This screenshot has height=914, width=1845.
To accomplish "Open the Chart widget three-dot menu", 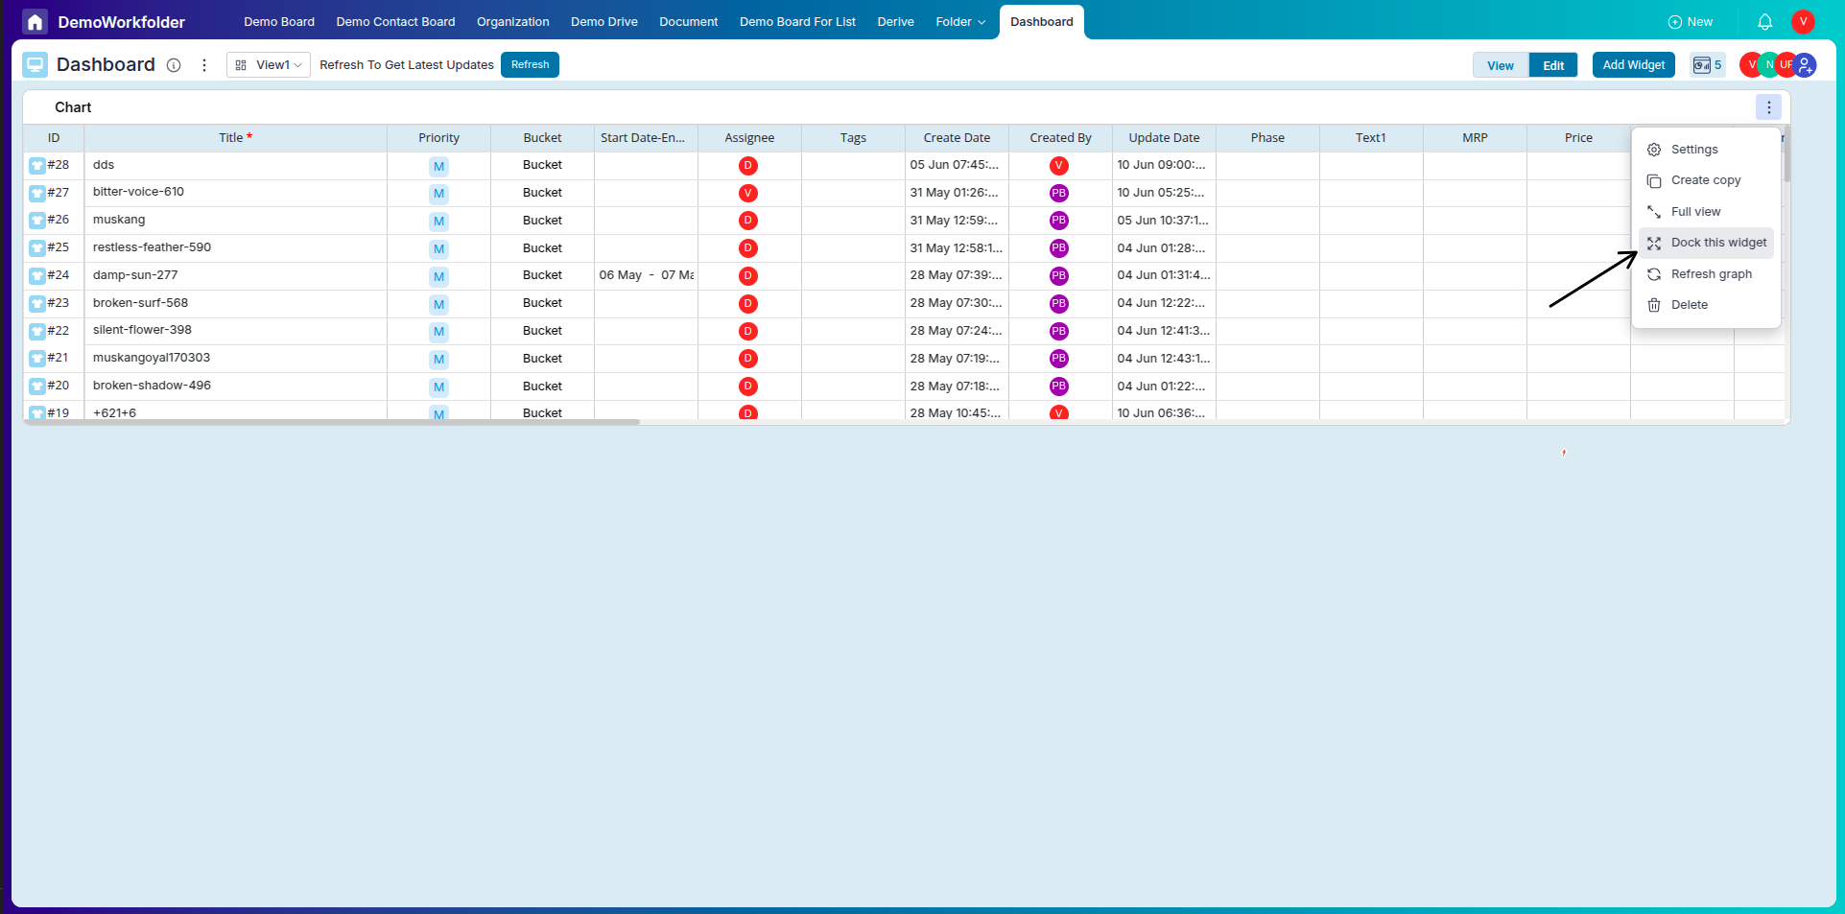I will tap(1768, 107).
